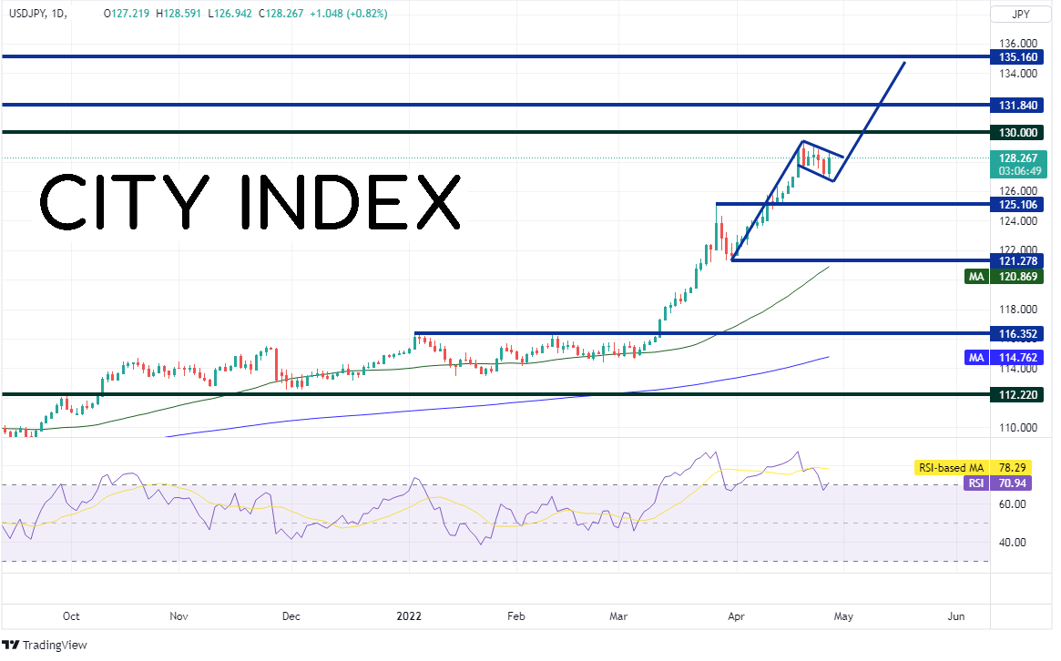Select the 131.840 price level tag
1061x661 pixels.
1017,105
